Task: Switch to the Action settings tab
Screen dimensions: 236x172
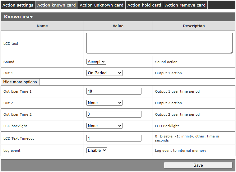Action: (x=18, y=5)
